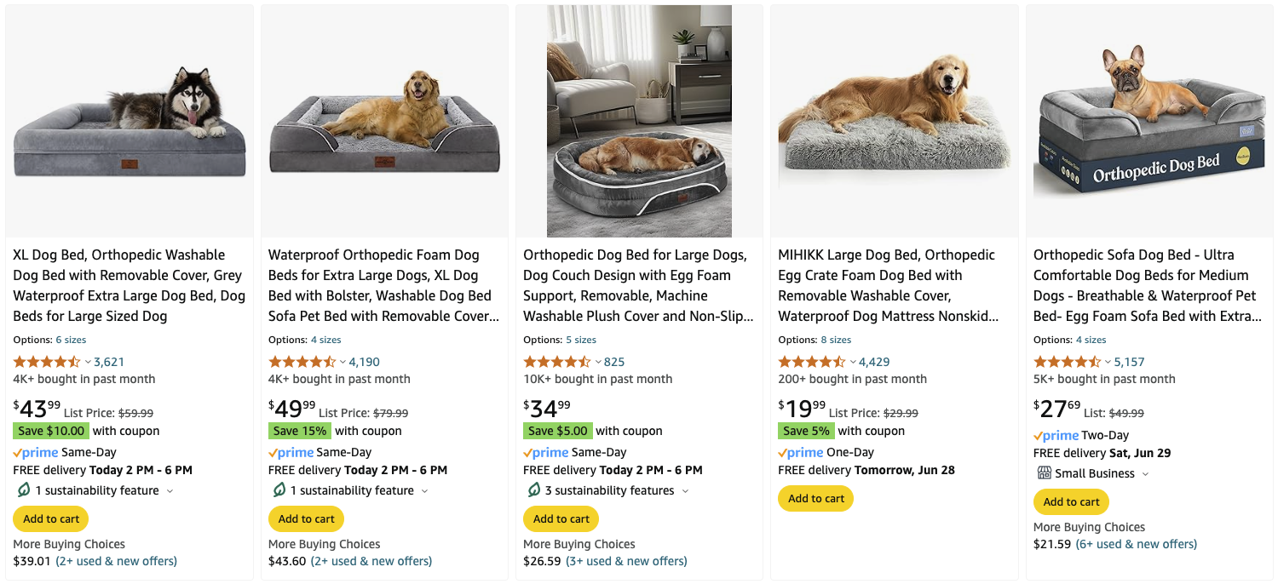This screenshot has width=1278, height=584.
Task: View the 8 sizes options for MIHIKK bed
Action: [836, 340]
